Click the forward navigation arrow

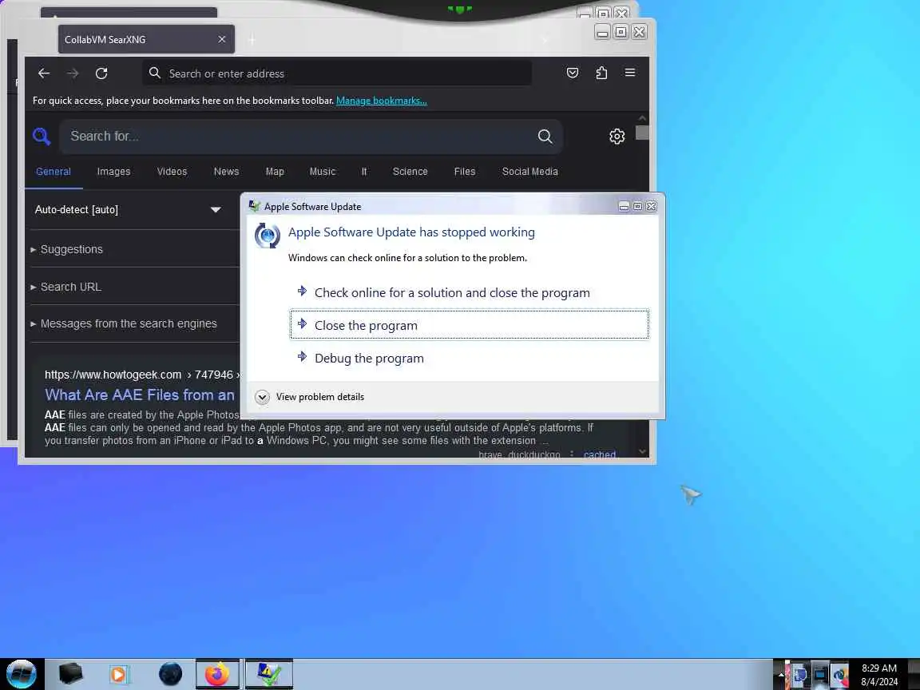point(73,73)
